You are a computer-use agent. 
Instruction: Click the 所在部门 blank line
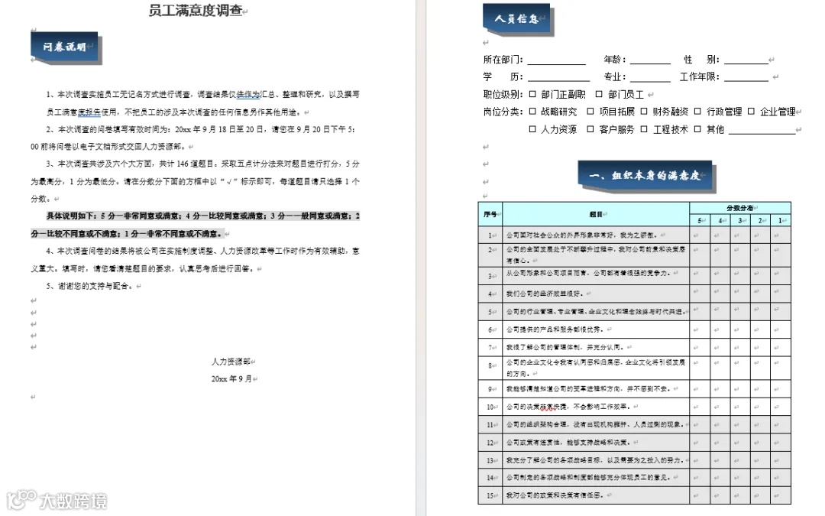pyautogui.click(x=557, y=60)
